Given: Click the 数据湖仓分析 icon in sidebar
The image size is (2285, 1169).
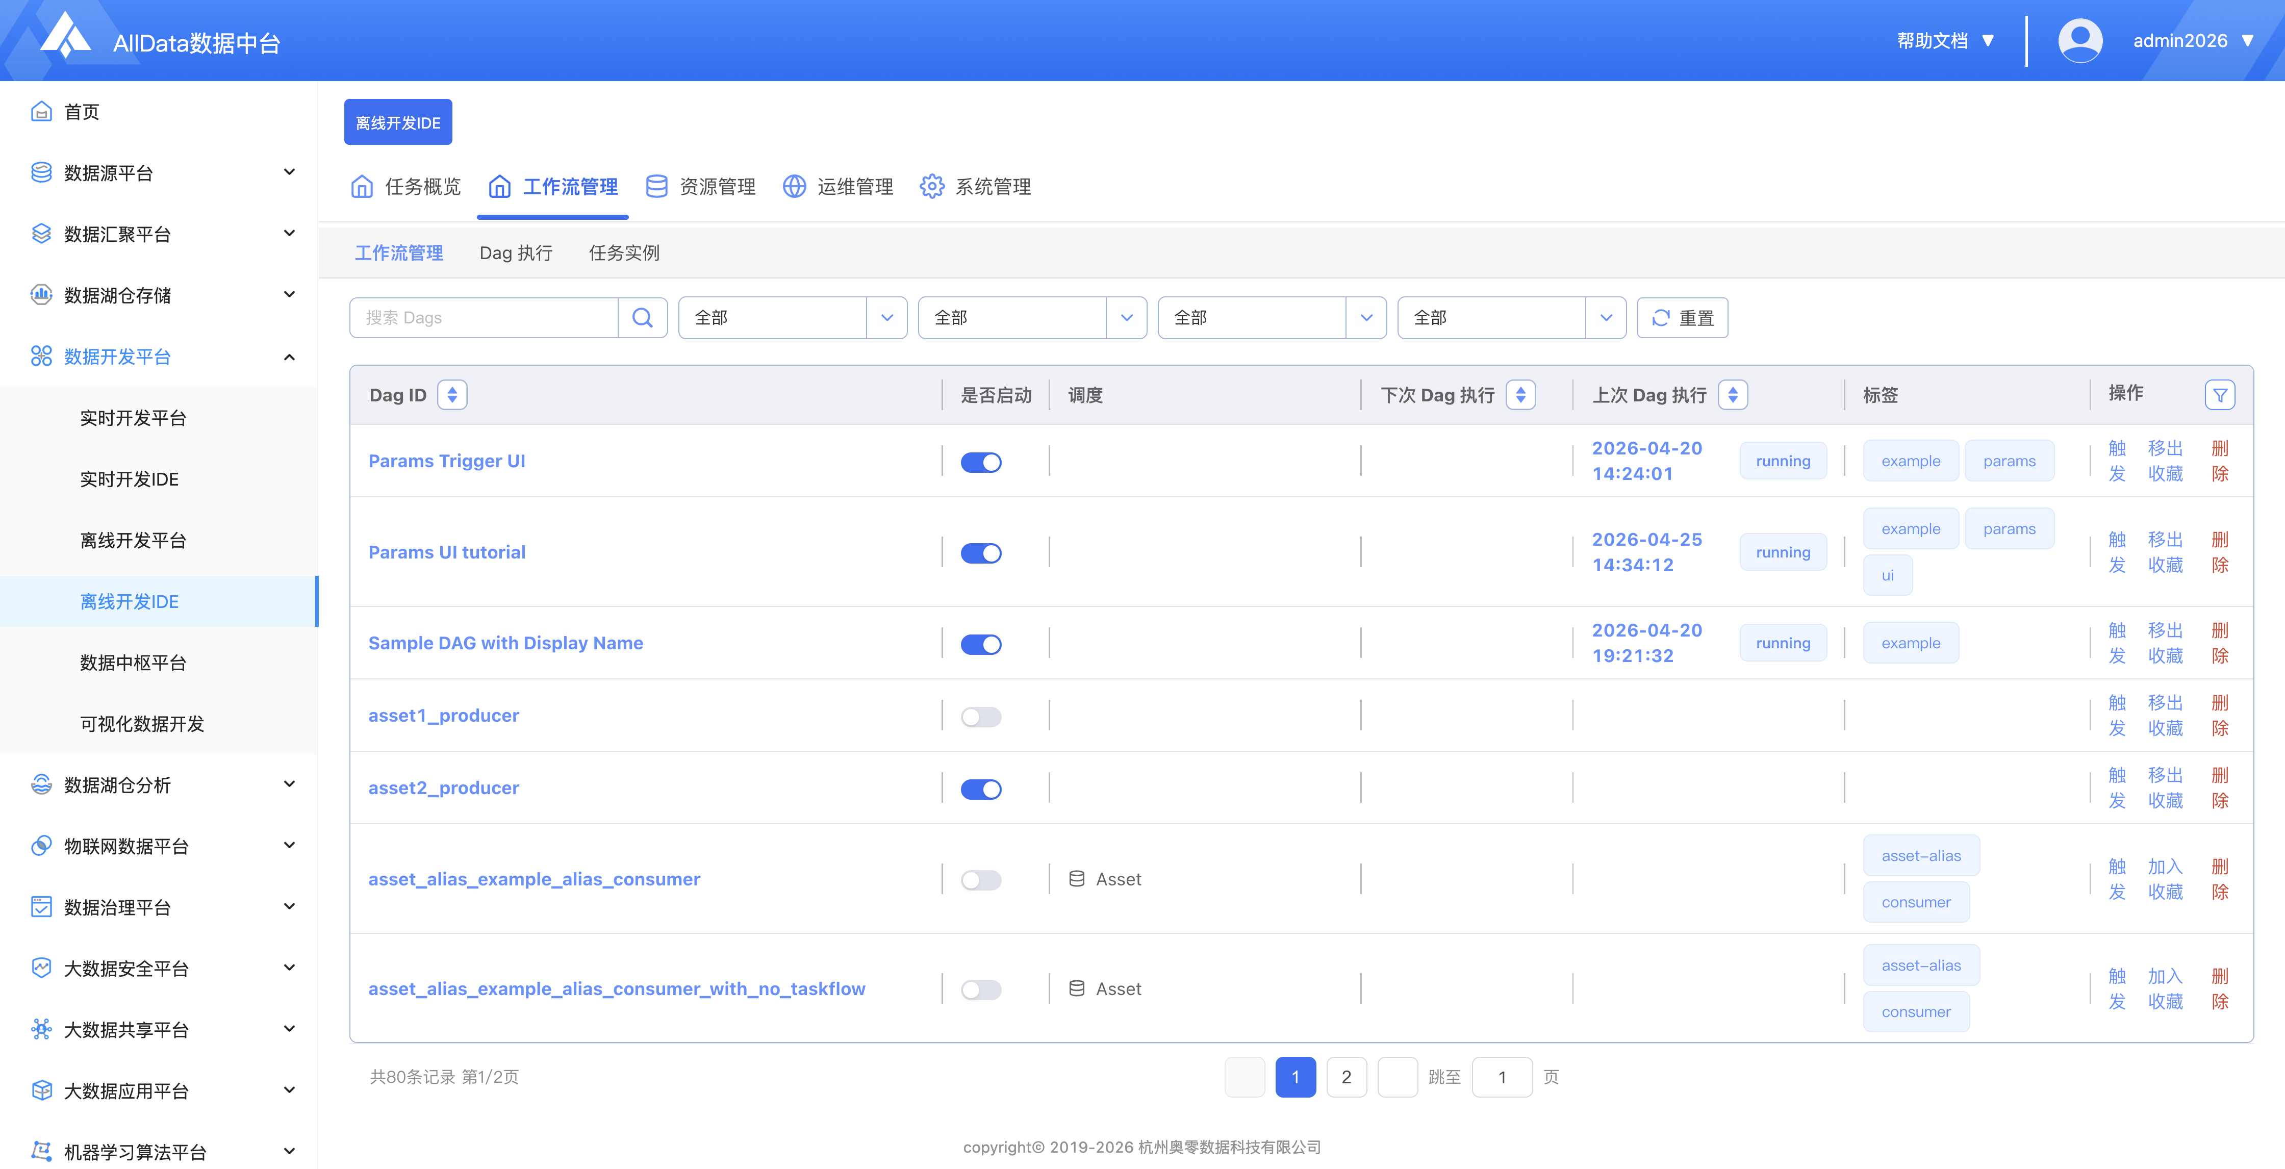Looking at the screenshot, I should point(41,785).
